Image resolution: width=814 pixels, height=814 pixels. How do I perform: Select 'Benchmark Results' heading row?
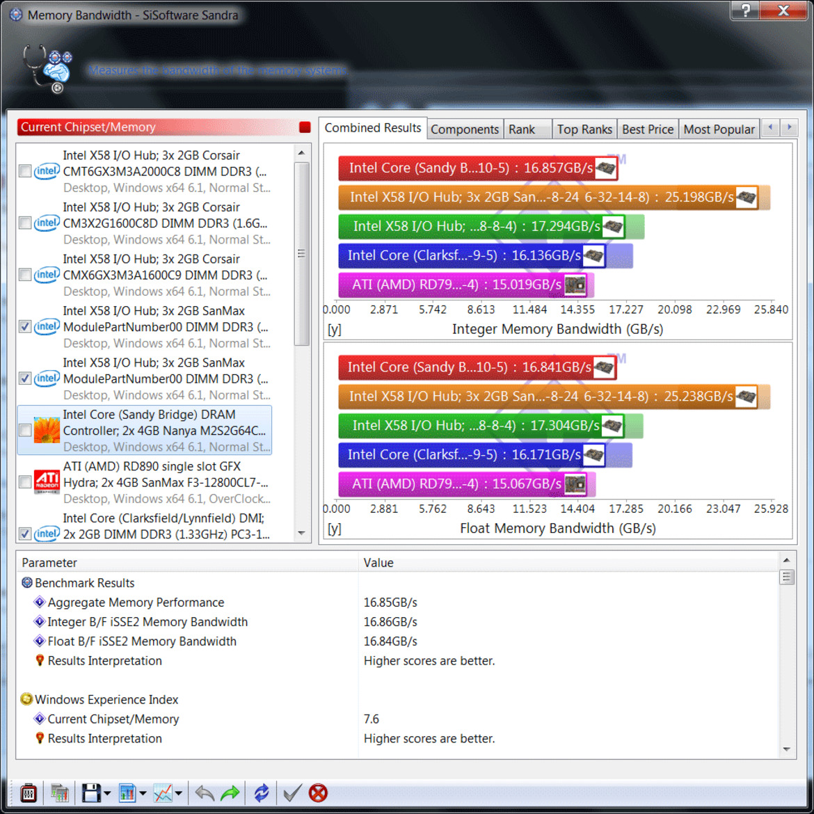[x=398, y=583]
